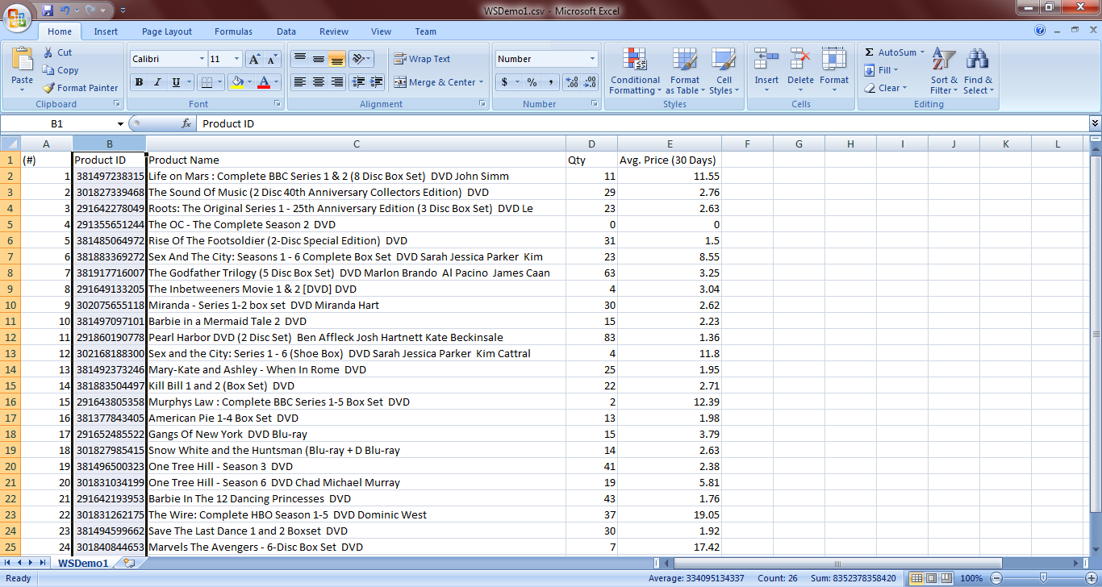Click the Insert Function fx button
This screenshot has width=1102, height=587.
click(186, 123)
